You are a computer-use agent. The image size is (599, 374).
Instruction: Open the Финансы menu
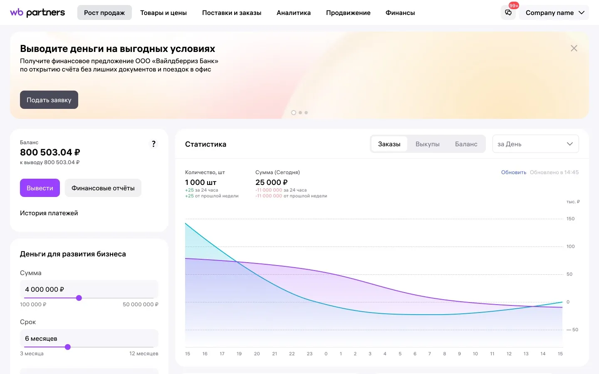tap(400, 13)
